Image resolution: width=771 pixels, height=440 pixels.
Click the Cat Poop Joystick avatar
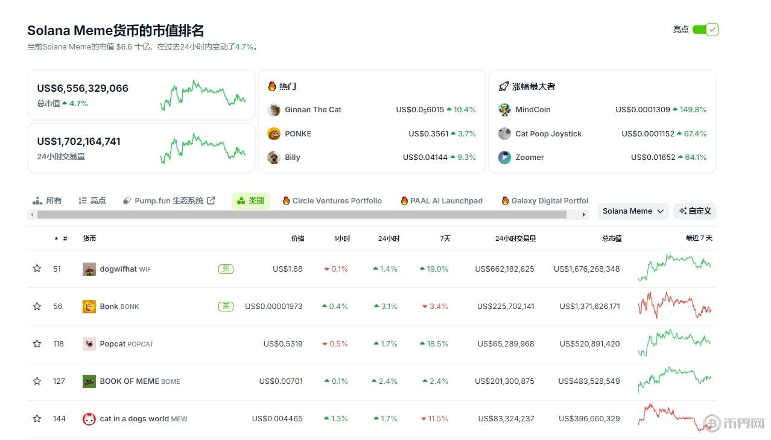tap(505, 133)
